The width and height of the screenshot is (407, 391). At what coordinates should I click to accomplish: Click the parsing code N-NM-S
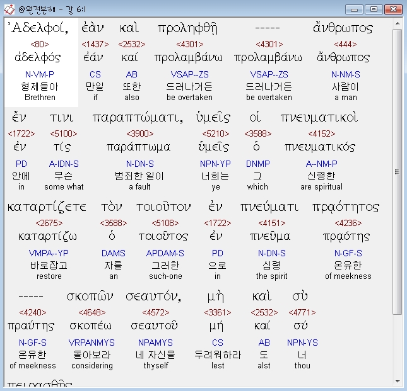coord(346,74)
